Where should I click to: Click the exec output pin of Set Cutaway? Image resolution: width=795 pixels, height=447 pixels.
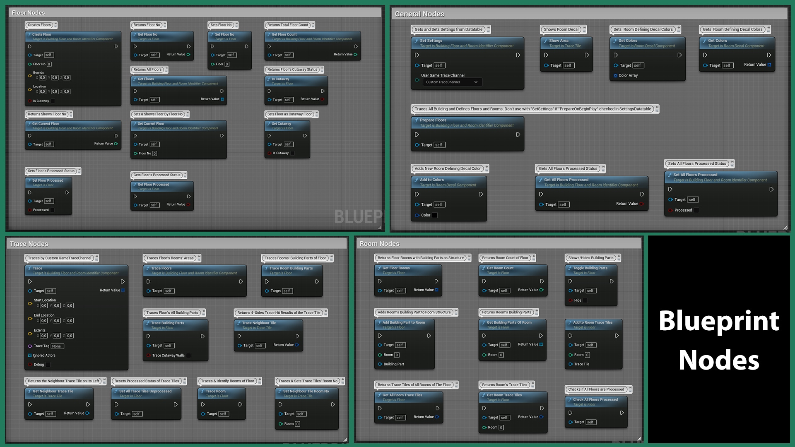coord(305,135)
